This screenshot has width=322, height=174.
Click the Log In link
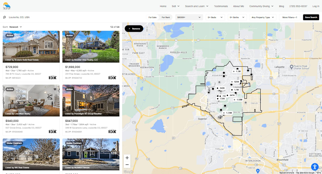(x=316, y=6)
